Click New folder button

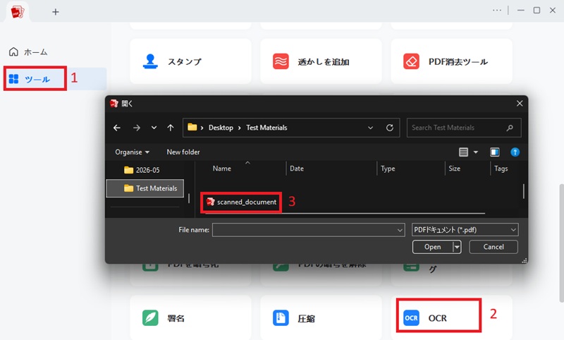pyautogui.click(x=183, y=152)
